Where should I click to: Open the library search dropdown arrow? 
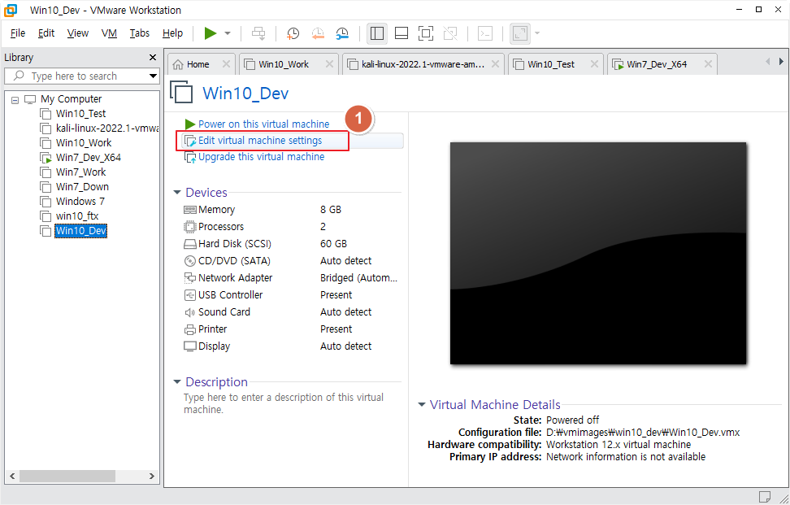coord(153,76)
